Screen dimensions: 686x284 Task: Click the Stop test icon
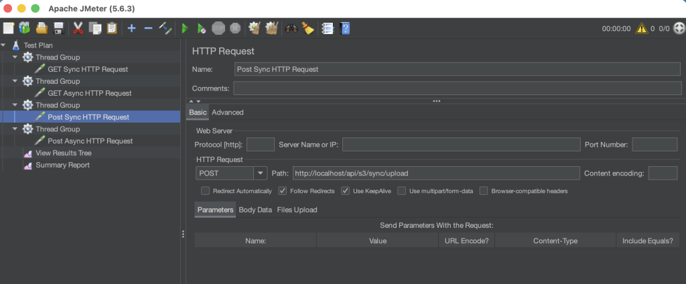point(218,28)
